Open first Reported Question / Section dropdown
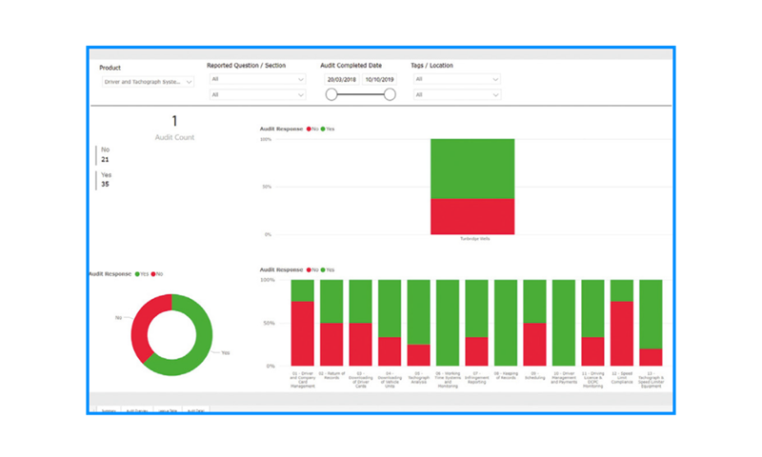Viewport: 762px width, 457px height. pos(257,79)
